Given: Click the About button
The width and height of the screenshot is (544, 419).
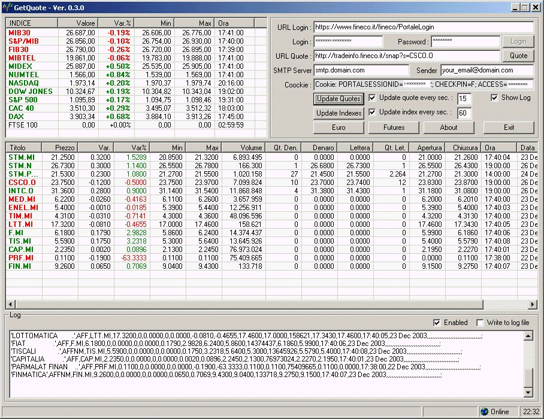Looking at the screenshot, I should 448,127.
